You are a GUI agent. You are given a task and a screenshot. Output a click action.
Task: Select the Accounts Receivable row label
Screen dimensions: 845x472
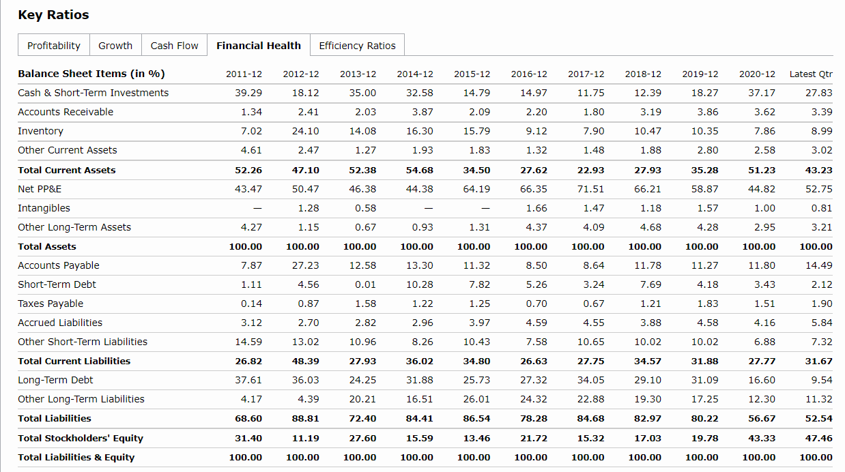click(66, 112)
